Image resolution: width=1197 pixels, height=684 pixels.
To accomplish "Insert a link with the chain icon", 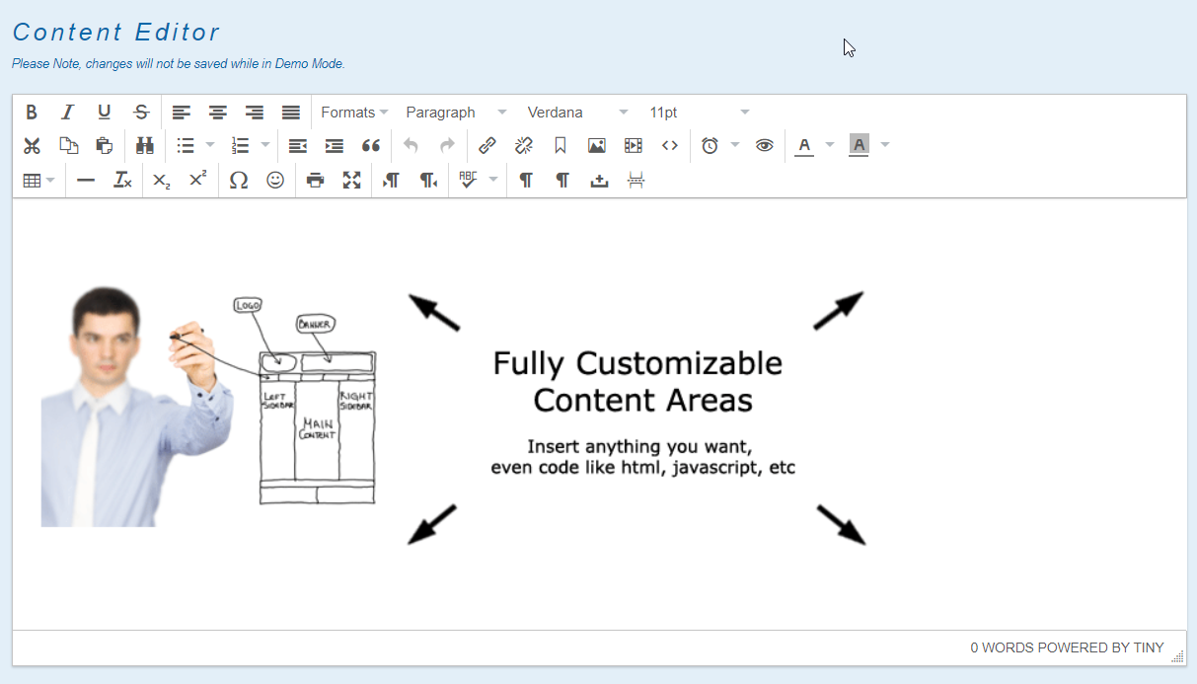I will (487, 146).
